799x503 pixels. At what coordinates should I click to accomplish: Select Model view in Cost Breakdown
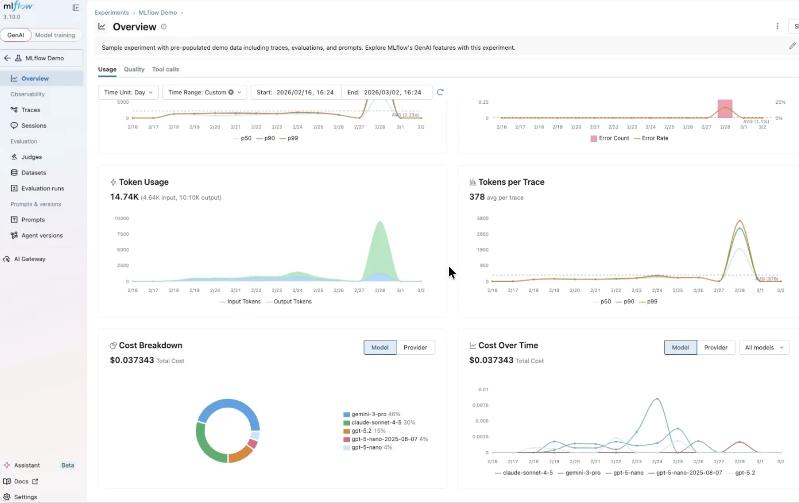click(380, 347)
